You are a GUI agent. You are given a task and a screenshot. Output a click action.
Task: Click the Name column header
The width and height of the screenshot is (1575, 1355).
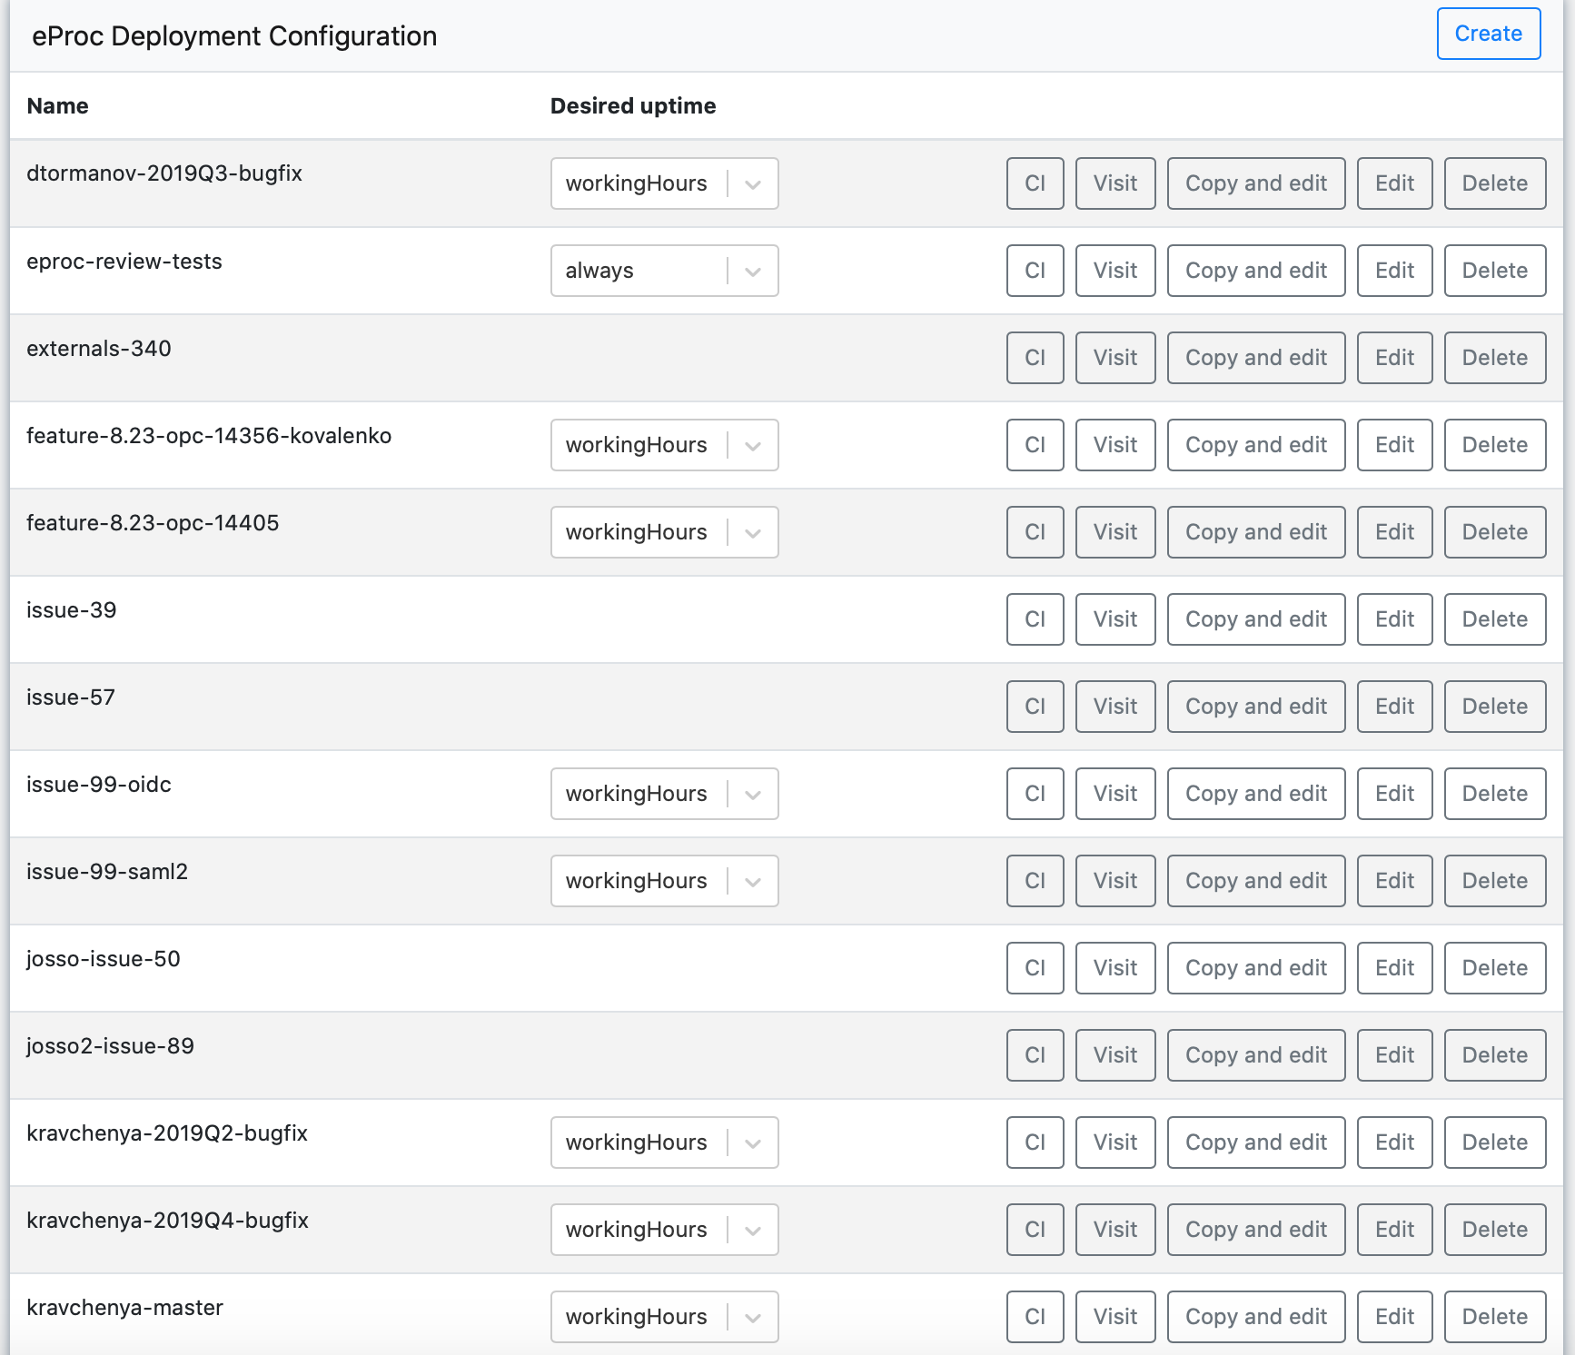57,106
